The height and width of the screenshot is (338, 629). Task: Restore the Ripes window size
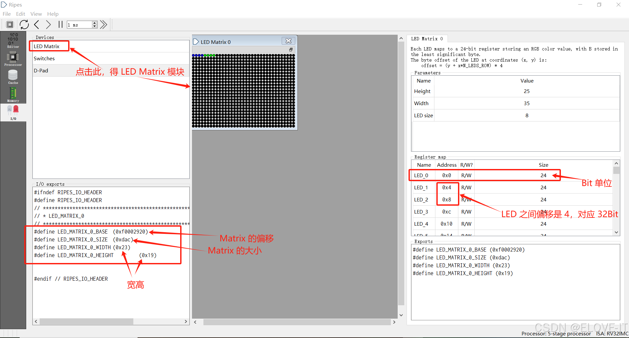[x=599, y=5]
